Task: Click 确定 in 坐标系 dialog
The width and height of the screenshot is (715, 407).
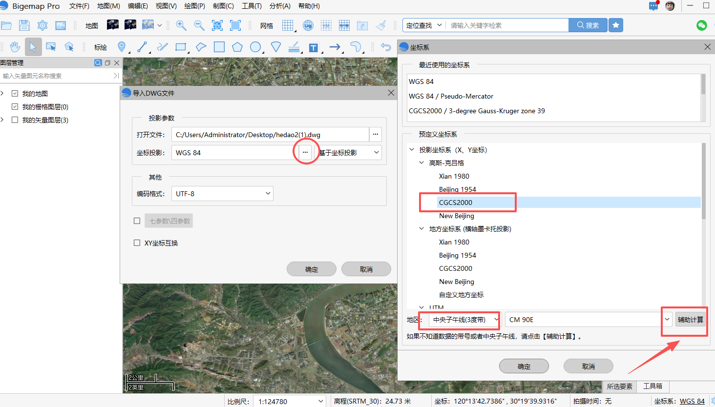Action: pyautogui.click(x=524, y=366)
